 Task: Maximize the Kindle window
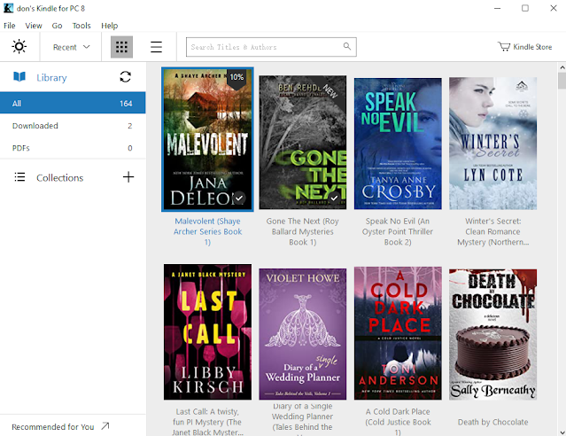point(525,8)
